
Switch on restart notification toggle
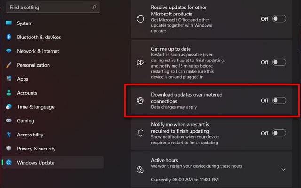coord(279,133)
